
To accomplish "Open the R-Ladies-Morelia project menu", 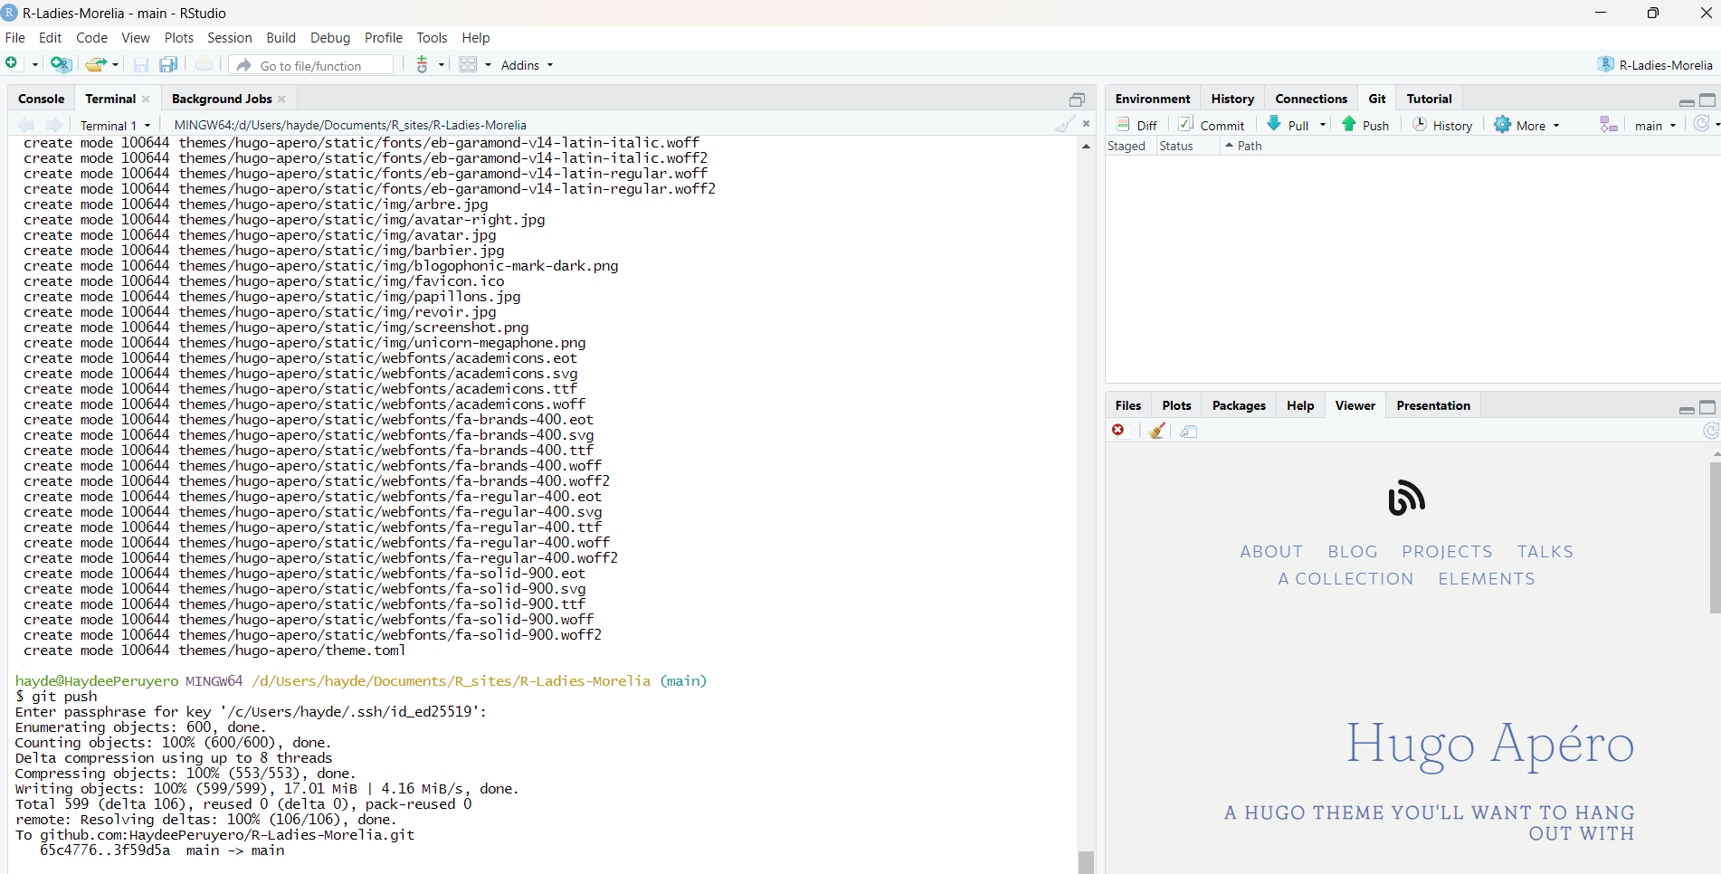I will 1655,65.
